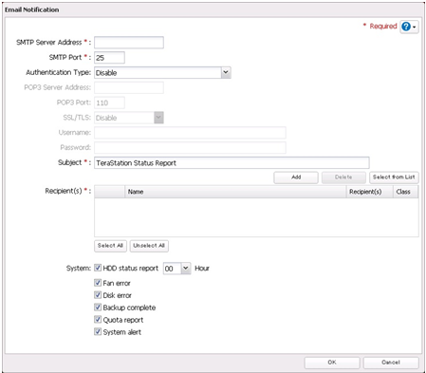Click the SMTP Port field showing 25
The height and width of the screenshot is (373, 426).
point(109,58)
